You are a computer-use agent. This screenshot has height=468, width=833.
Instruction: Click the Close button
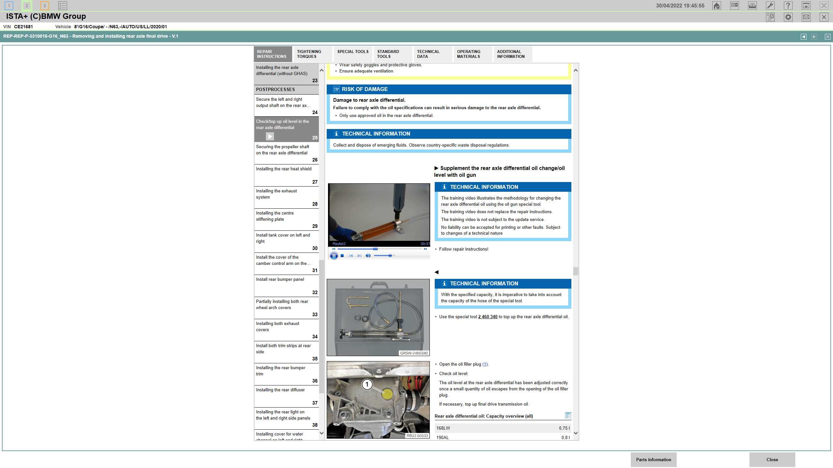pyautogui.click(x=772, y=459)
